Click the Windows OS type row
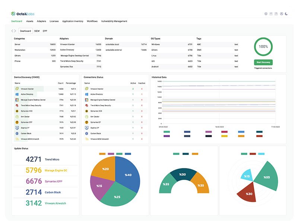The height and width of the screenshot is (221, 298). 172,44
